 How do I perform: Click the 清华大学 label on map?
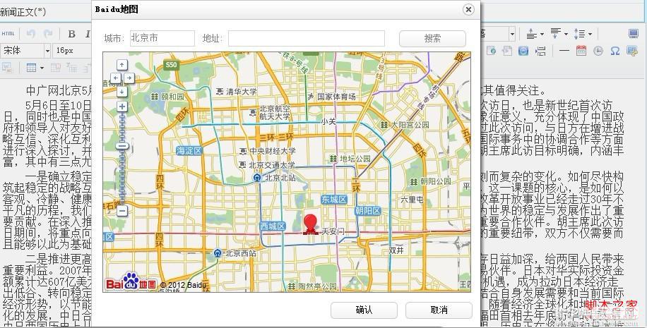(241, 92)
